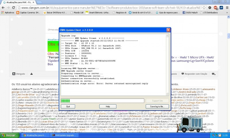Open the André Andrade user link
Image resolution: width=230 pixels, height=138 pixels.
(x=187, y=92)
